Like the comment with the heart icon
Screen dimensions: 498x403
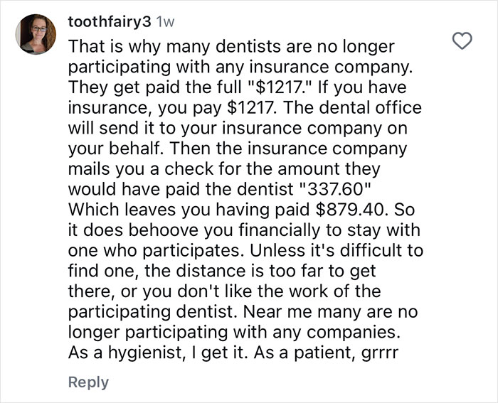coord(462,42)
